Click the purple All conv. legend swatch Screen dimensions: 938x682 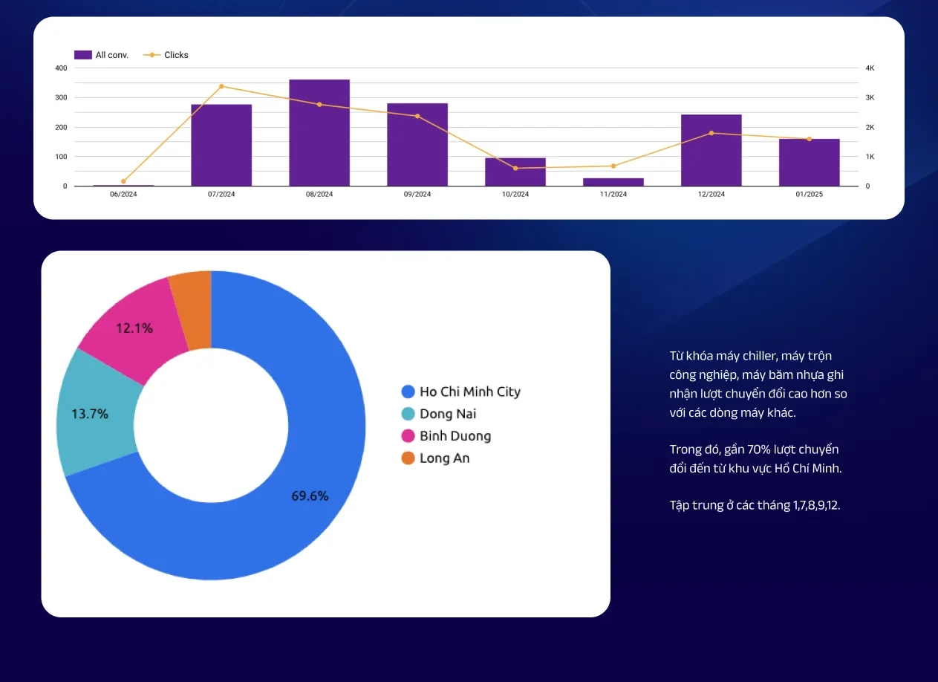pos(82,55)
